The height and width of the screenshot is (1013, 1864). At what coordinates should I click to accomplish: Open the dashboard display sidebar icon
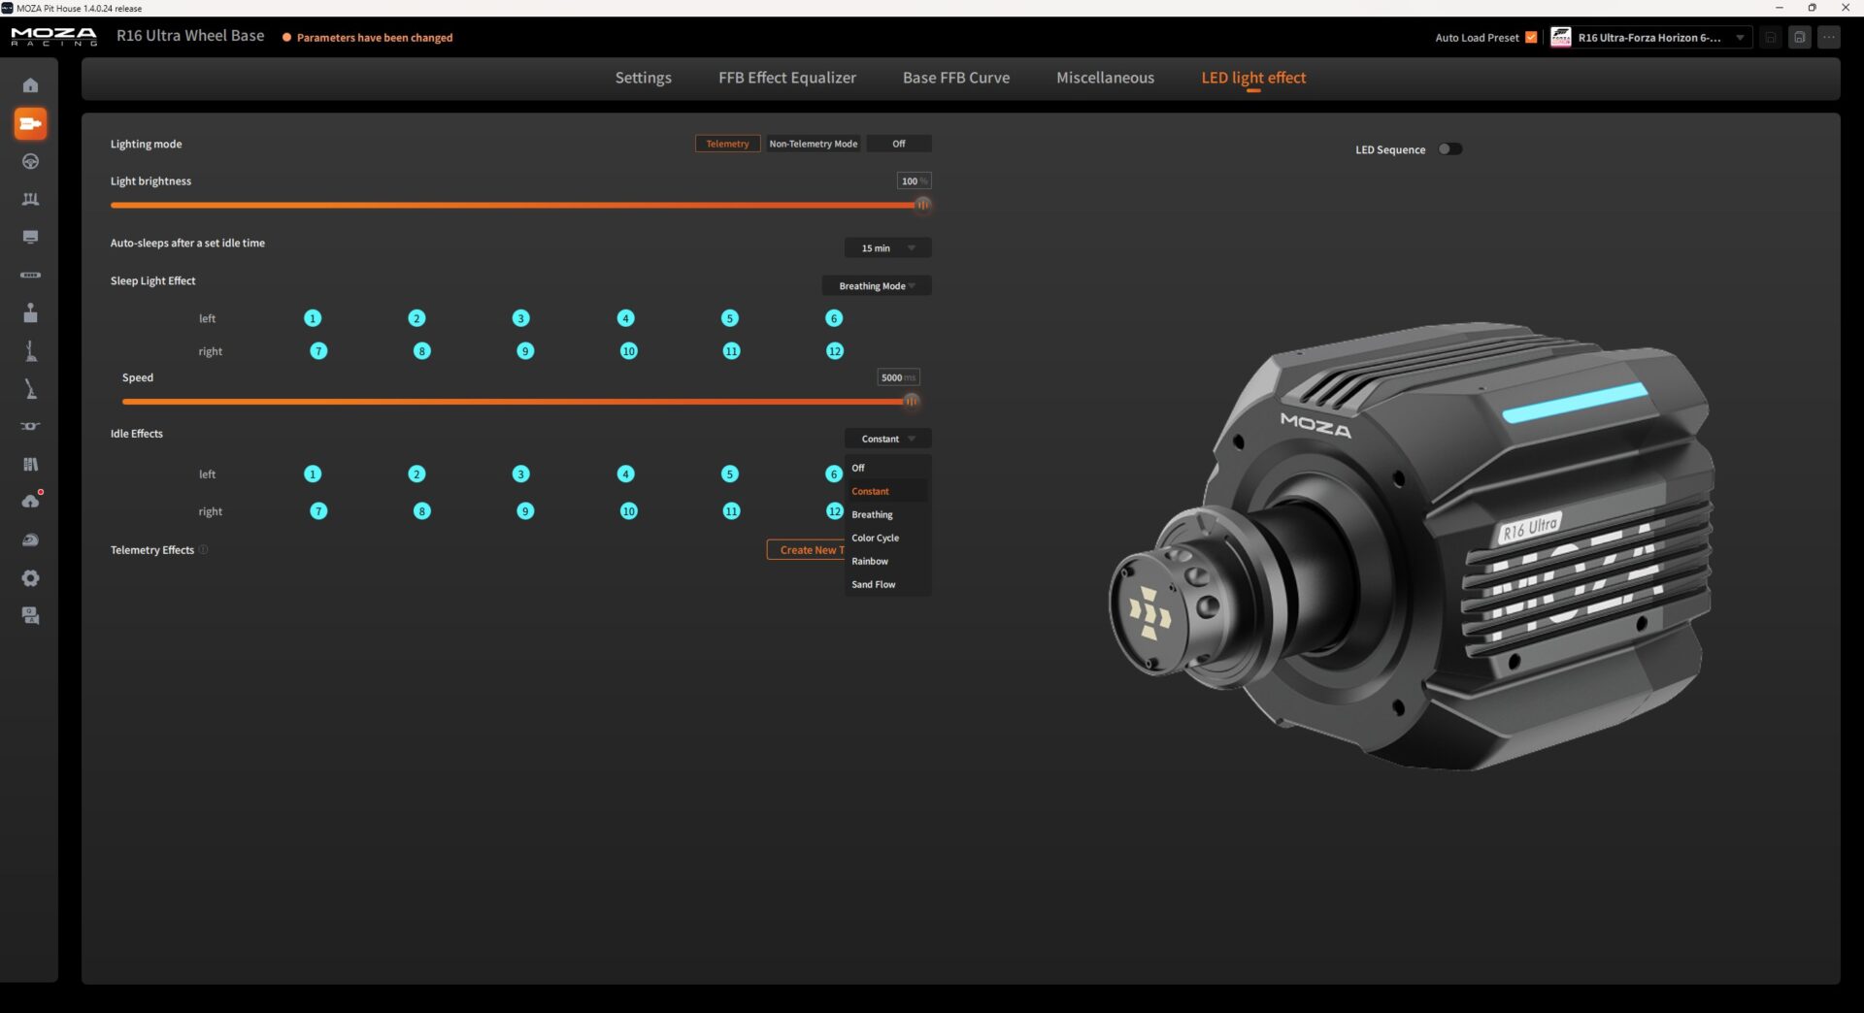click(x=30, y=237)
